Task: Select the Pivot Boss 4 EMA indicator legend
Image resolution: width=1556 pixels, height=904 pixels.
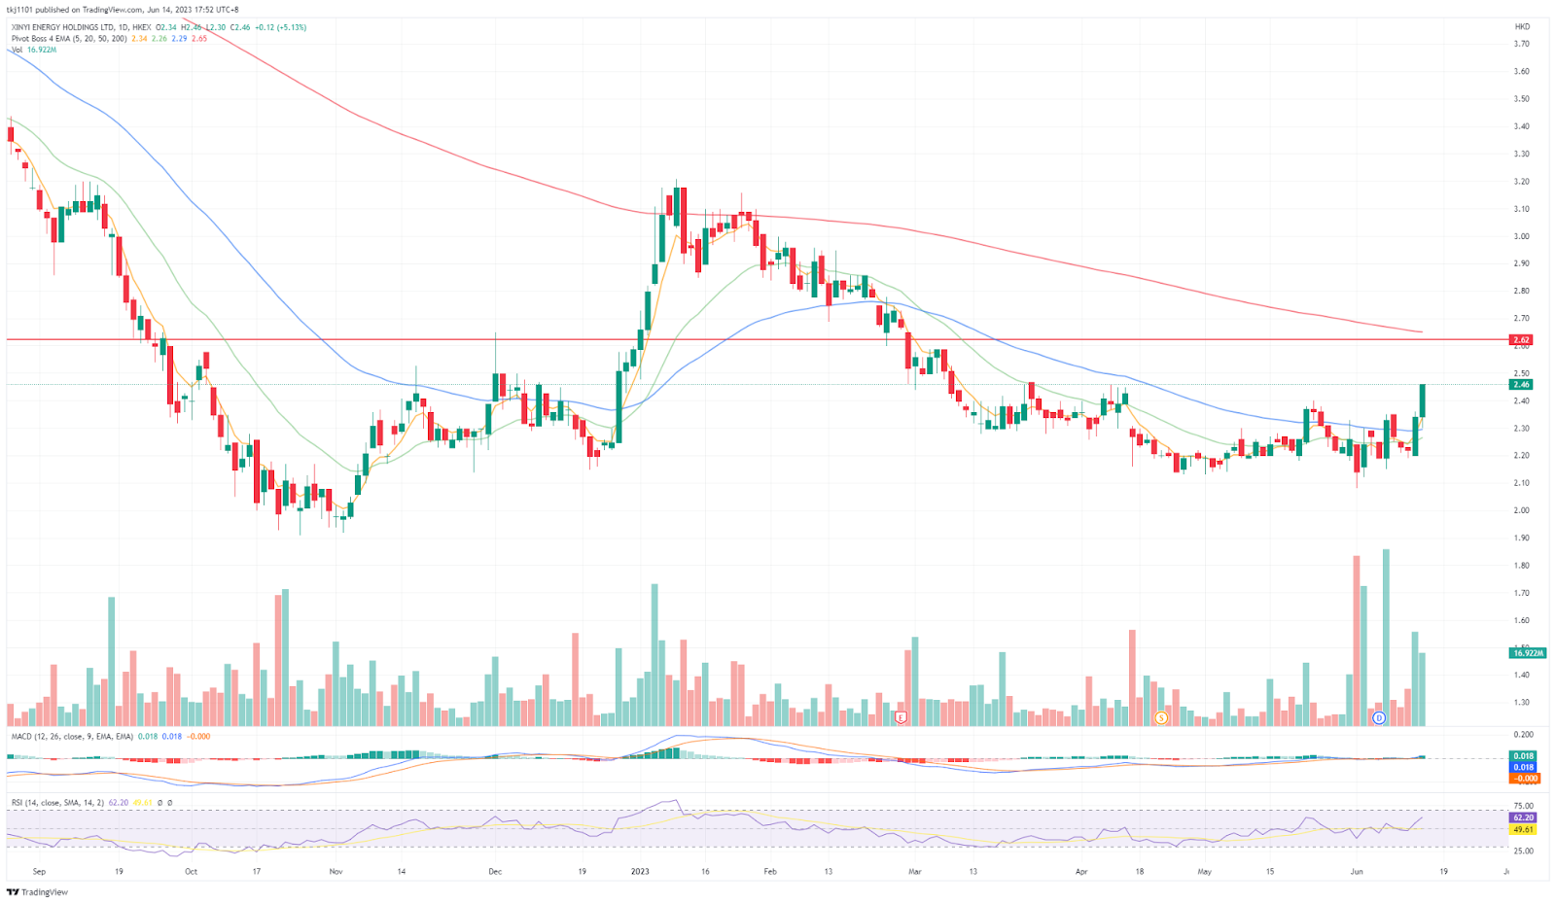Action: (69, 39)
